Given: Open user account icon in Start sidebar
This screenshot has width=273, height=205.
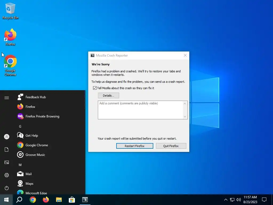Looking at the screenshot, I should [7, 137].
